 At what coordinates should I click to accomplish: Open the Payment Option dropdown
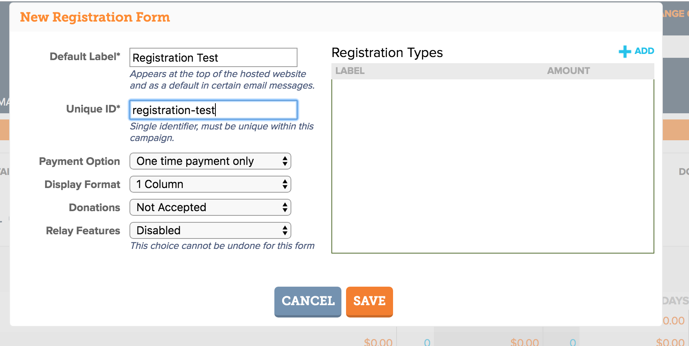(210, 161)
